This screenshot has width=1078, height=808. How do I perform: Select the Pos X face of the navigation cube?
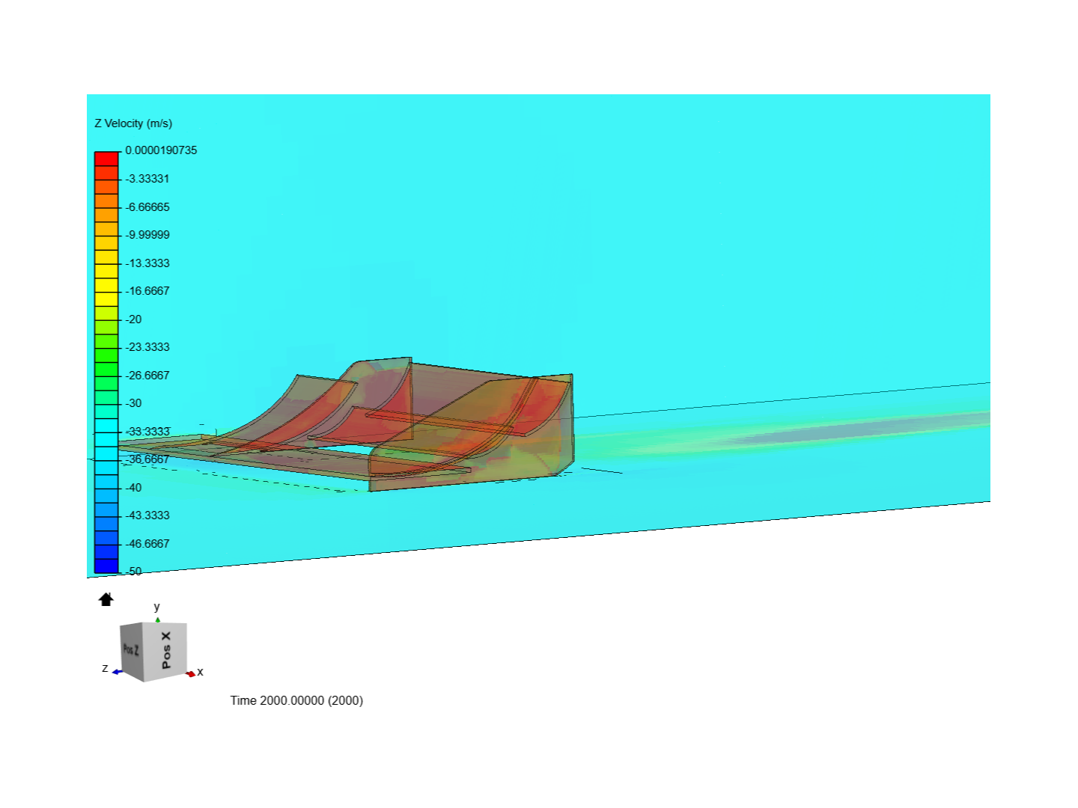(164, 652)
